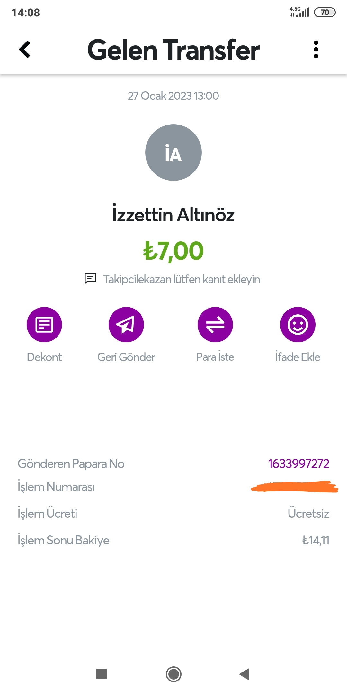Screen dimensions: 347x695
Task: Tap the İfade Ekle smiley icon
Action: click(298, 324)
